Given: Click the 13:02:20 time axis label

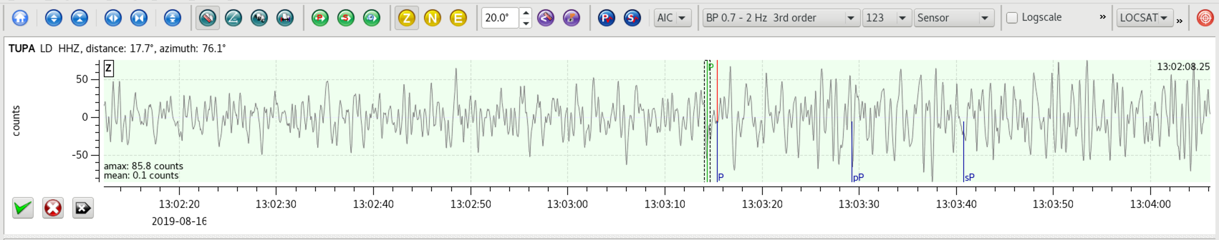Looking at the screenshot, I should pyautogui.click(x=179, y=204).
